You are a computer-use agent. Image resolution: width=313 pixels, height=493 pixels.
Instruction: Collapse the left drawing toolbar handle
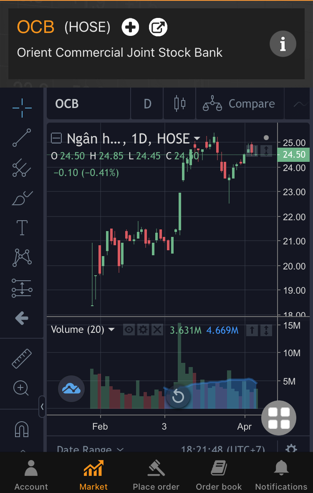tap(42, 407)
